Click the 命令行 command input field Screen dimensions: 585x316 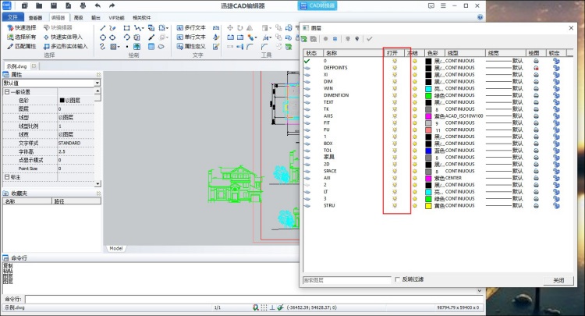tap(253, 299)
